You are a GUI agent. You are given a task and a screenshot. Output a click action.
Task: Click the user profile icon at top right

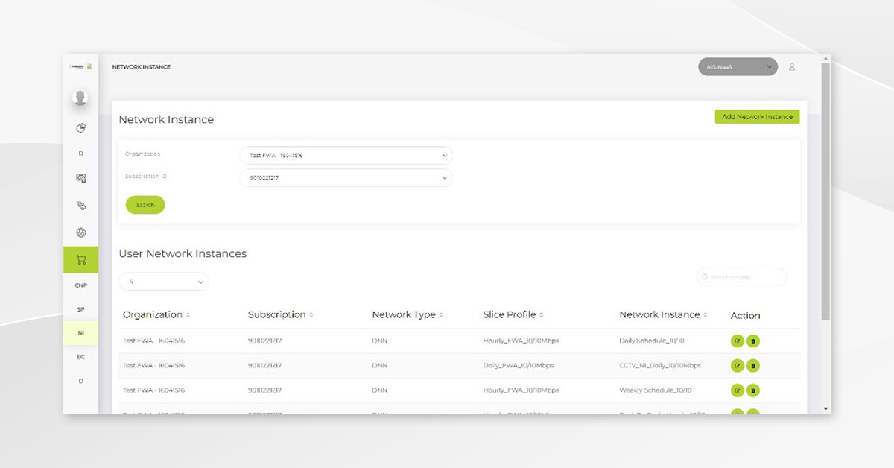[792, 67]
